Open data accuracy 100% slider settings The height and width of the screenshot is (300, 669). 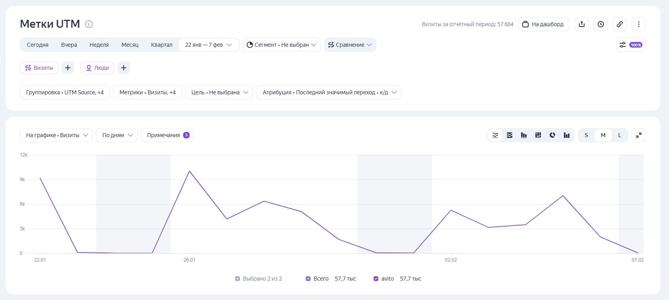(x=631, y=45)
